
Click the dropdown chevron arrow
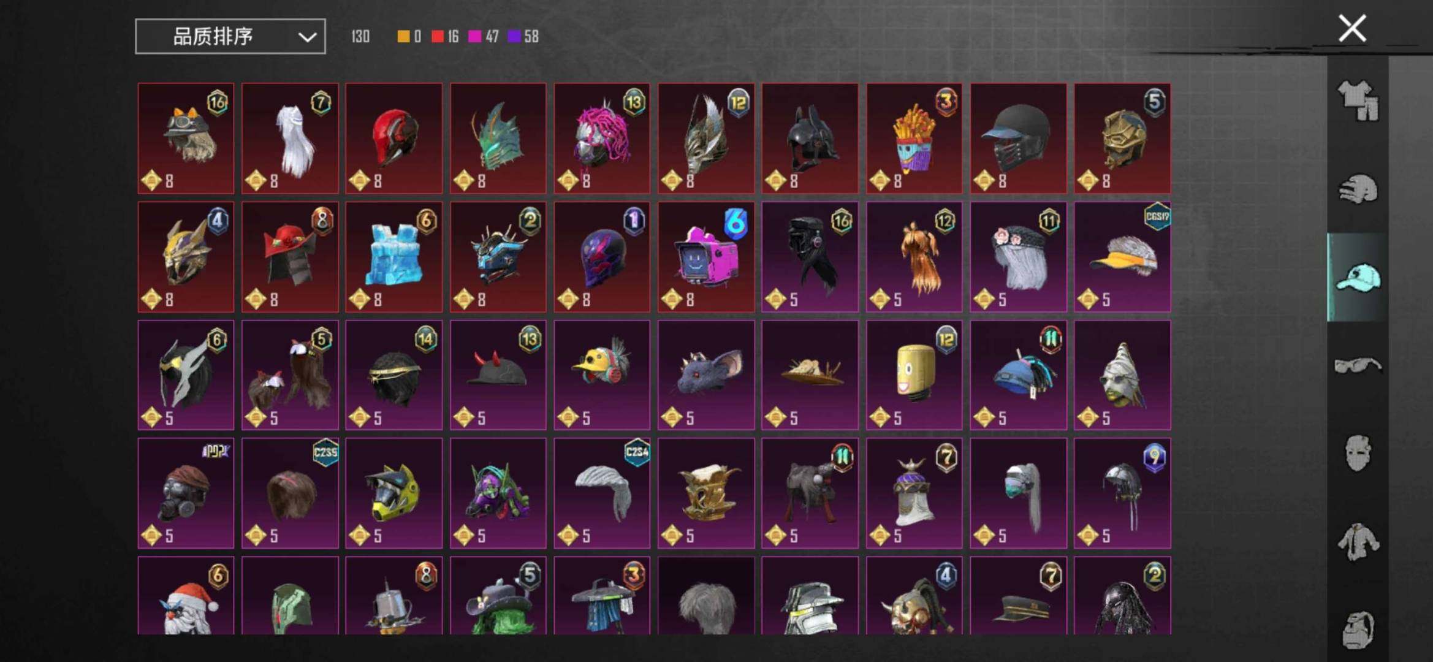pos(307,37)
